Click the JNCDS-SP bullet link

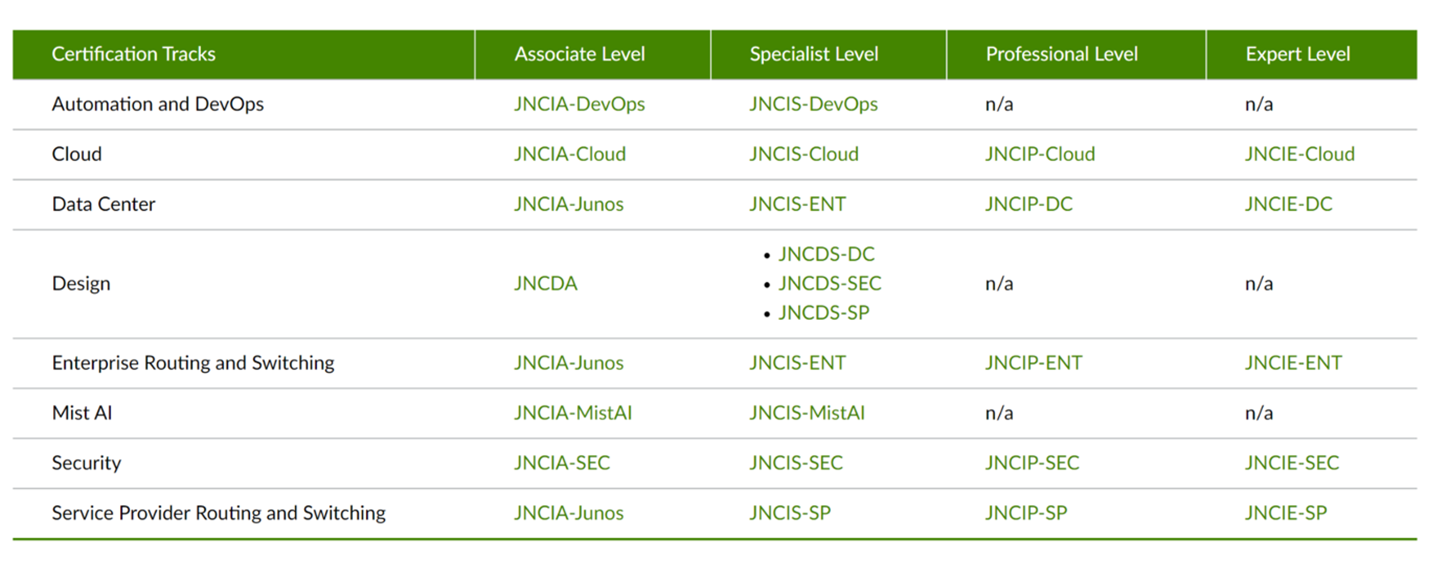pyautogui.click(x=823, y=313)
